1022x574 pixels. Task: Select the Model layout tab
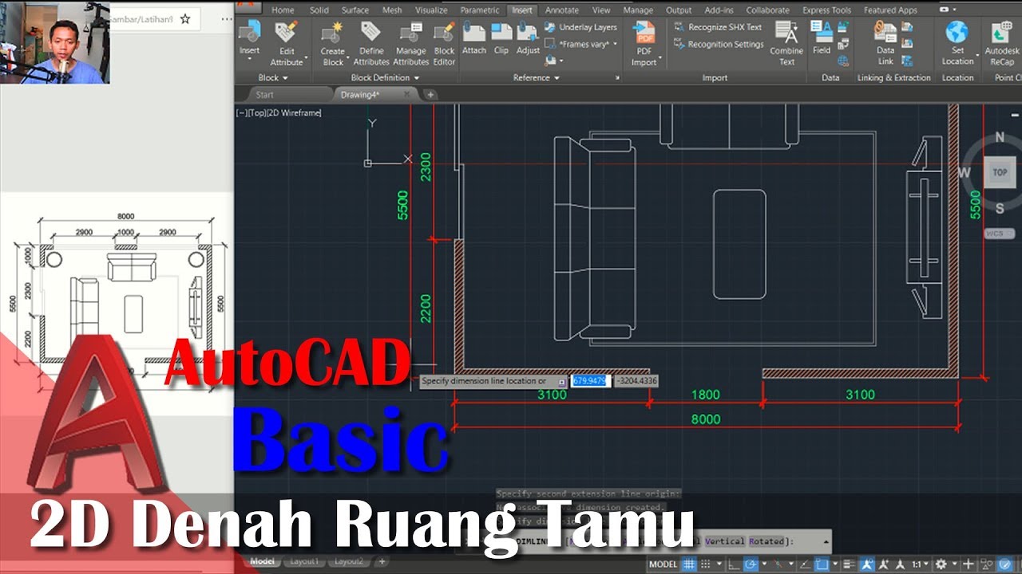pos(262,562)
